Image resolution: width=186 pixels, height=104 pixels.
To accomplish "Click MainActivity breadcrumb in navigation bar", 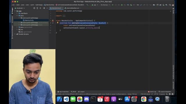I will point(49,5).
